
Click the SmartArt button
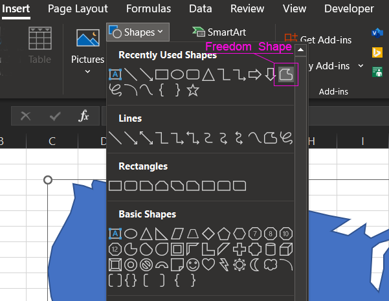(219, 32)
